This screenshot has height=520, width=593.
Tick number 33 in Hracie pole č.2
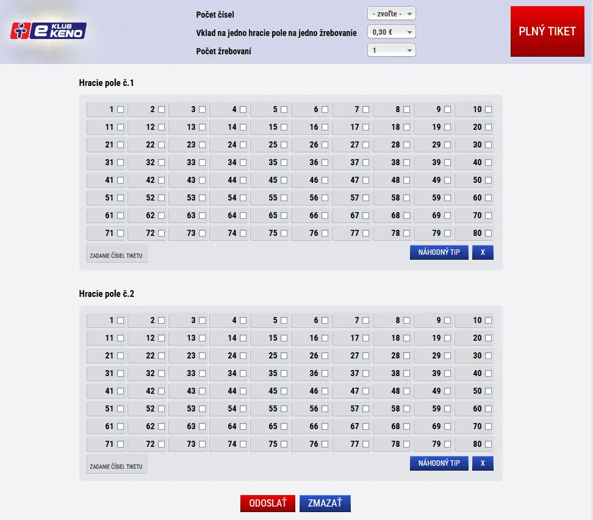click(202, 374)
